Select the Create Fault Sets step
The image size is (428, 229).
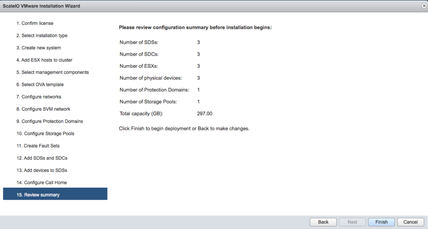[x=38, y=146]
